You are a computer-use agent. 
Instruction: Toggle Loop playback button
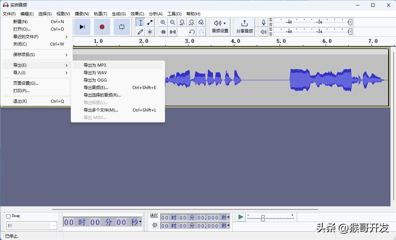(x=122, y=27)
